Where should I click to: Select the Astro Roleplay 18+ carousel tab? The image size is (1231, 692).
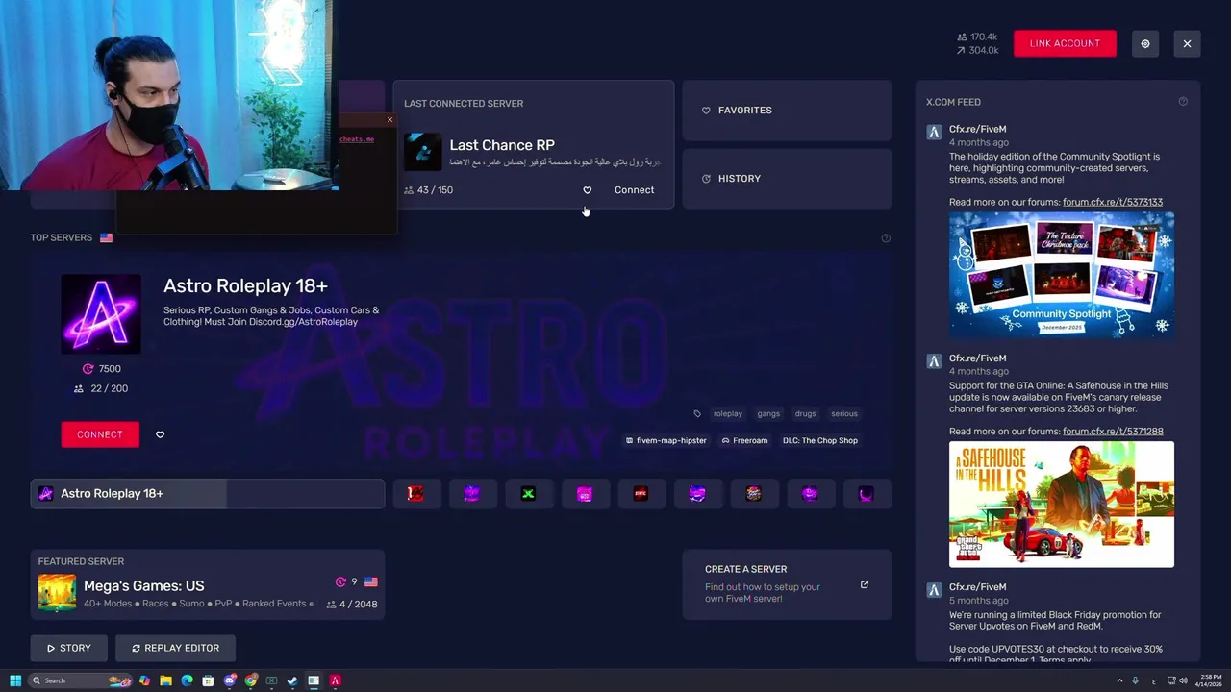(208, 494)
